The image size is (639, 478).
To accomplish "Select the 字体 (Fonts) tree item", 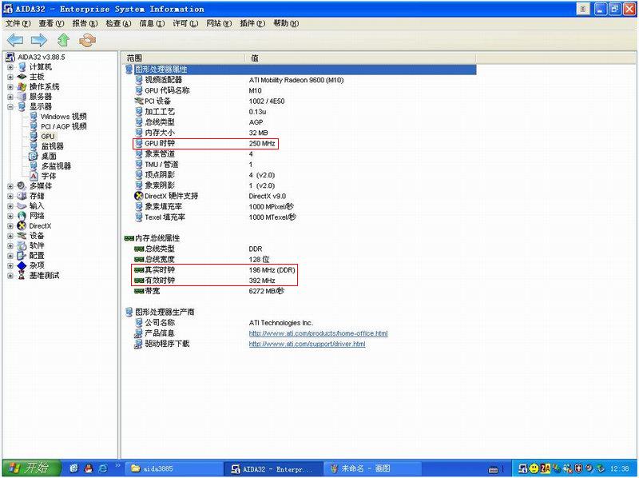I will click(48, 176).
